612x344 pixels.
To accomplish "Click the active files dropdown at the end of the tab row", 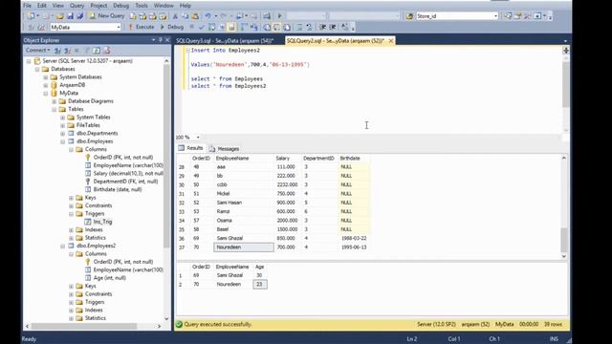I will [565, 40].
